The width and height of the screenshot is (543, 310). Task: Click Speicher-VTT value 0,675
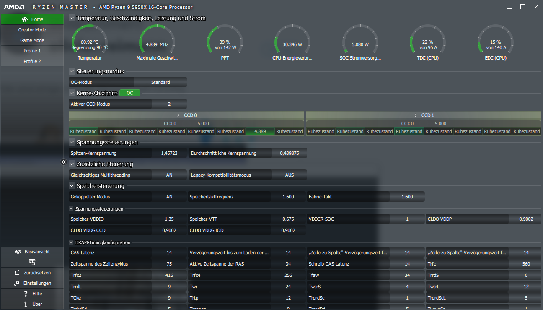click(x=288, y=219)
